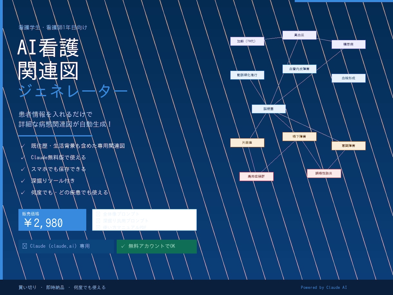Click the 既往歴・生活背景も含めた専用関連図 feature text

78,146
